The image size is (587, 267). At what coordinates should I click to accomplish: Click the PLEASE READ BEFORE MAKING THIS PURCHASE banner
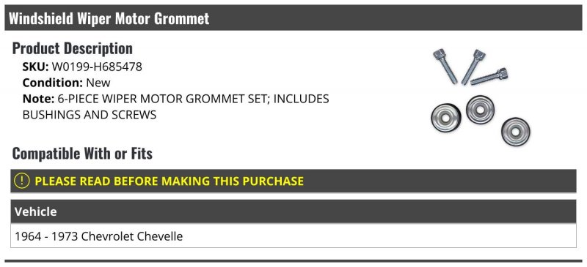pos(293,181)
